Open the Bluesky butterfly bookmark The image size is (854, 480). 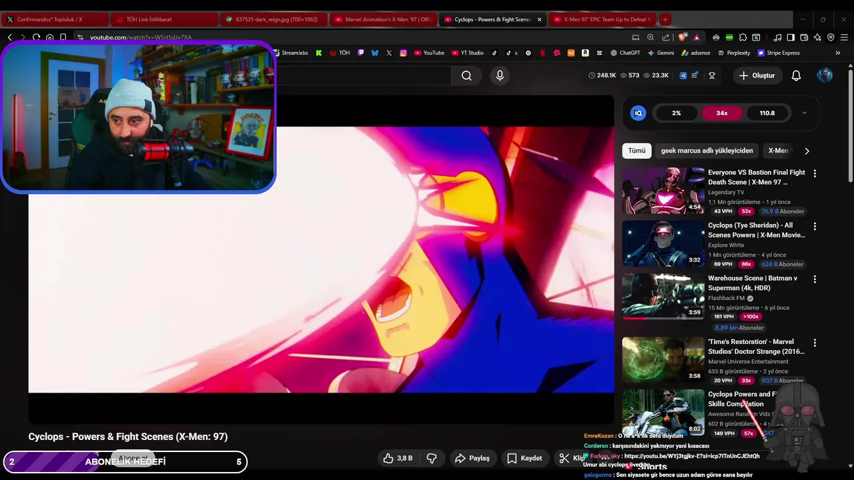click(375, 53)
